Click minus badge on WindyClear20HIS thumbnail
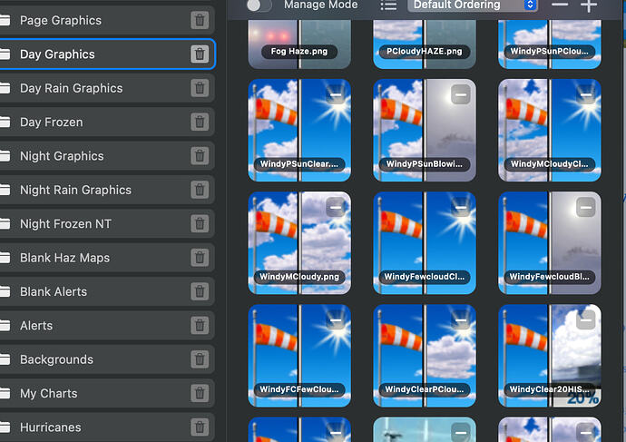Image resolution: width=626 pixels, height=442 pixels. (x=586, y=320)
